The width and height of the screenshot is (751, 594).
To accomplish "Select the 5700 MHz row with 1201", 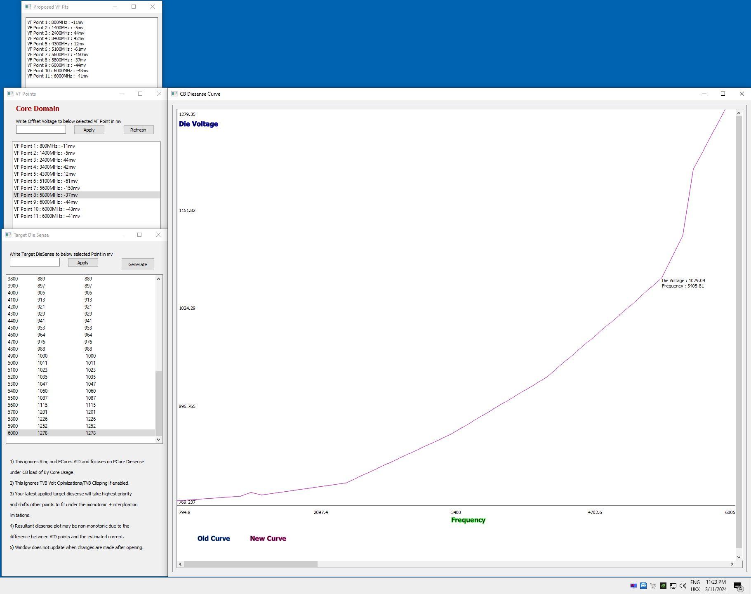I will pyautogui.click(x=81, y=412).
